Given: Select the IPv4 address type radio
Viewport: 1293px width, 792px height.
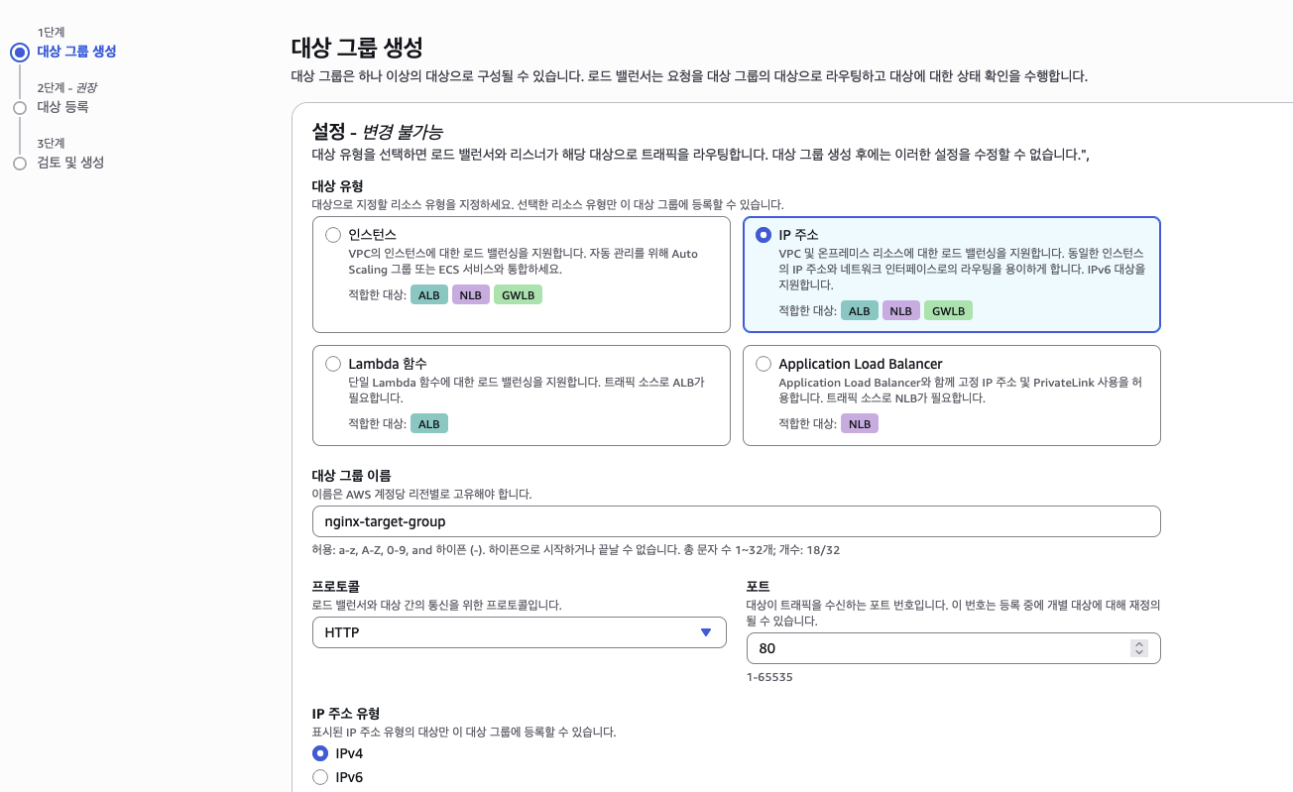Looking at the screenshot, I should pos(320,753).
